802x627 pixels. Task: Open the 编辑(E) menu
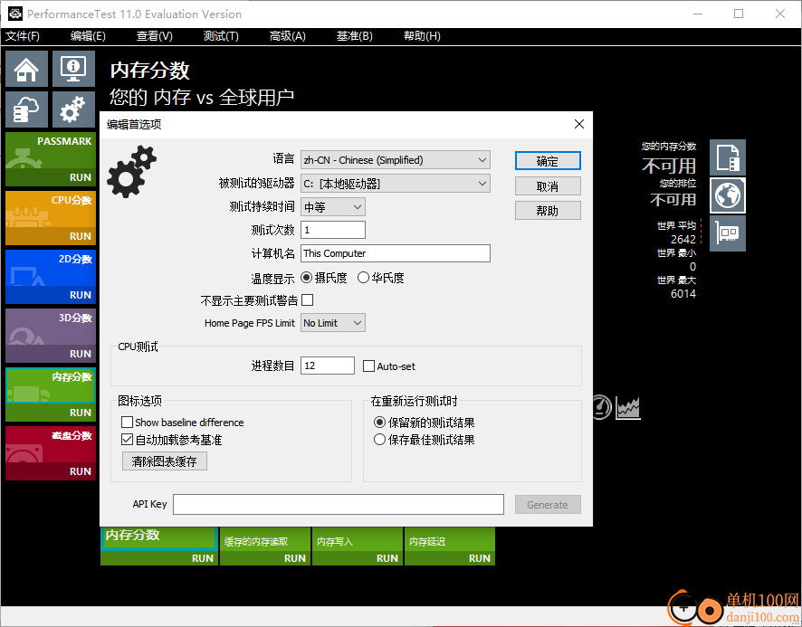click(x=88, y=36)
